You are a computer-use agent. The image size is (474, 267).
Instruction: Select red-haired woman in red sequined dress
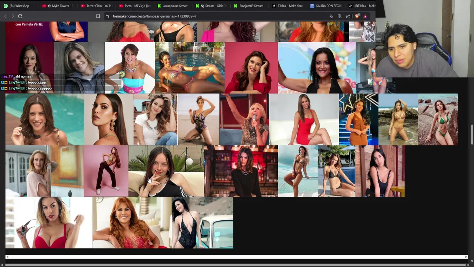click(132, 222)
